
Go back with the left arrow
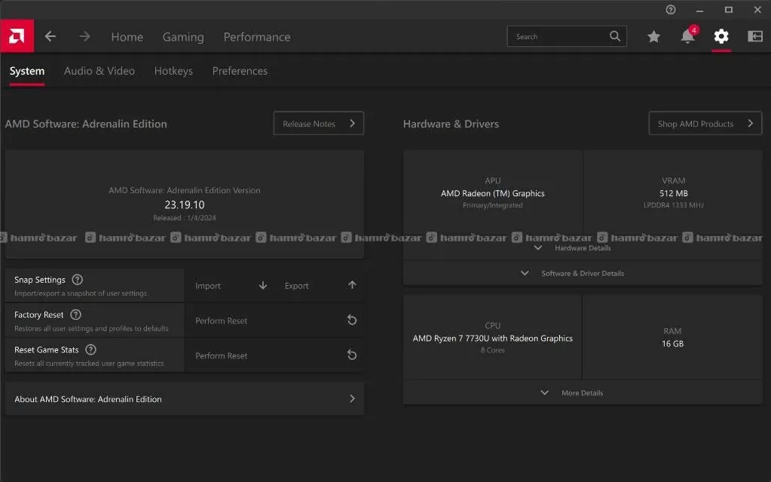pyautogui.click(x=50, y=36)
